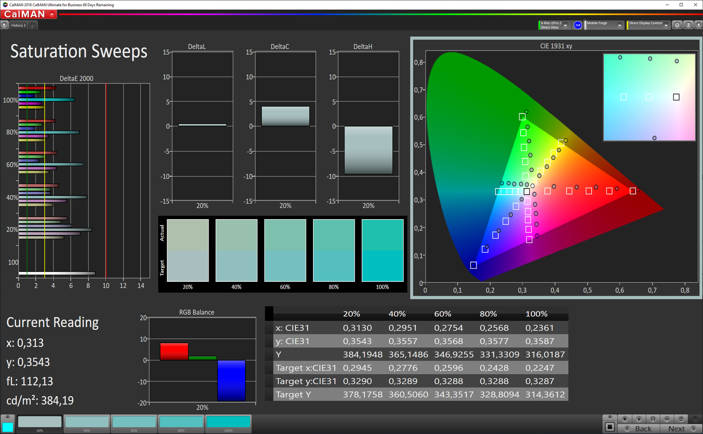Click the fL: 112,13 reading

click(x=30, y=381)
